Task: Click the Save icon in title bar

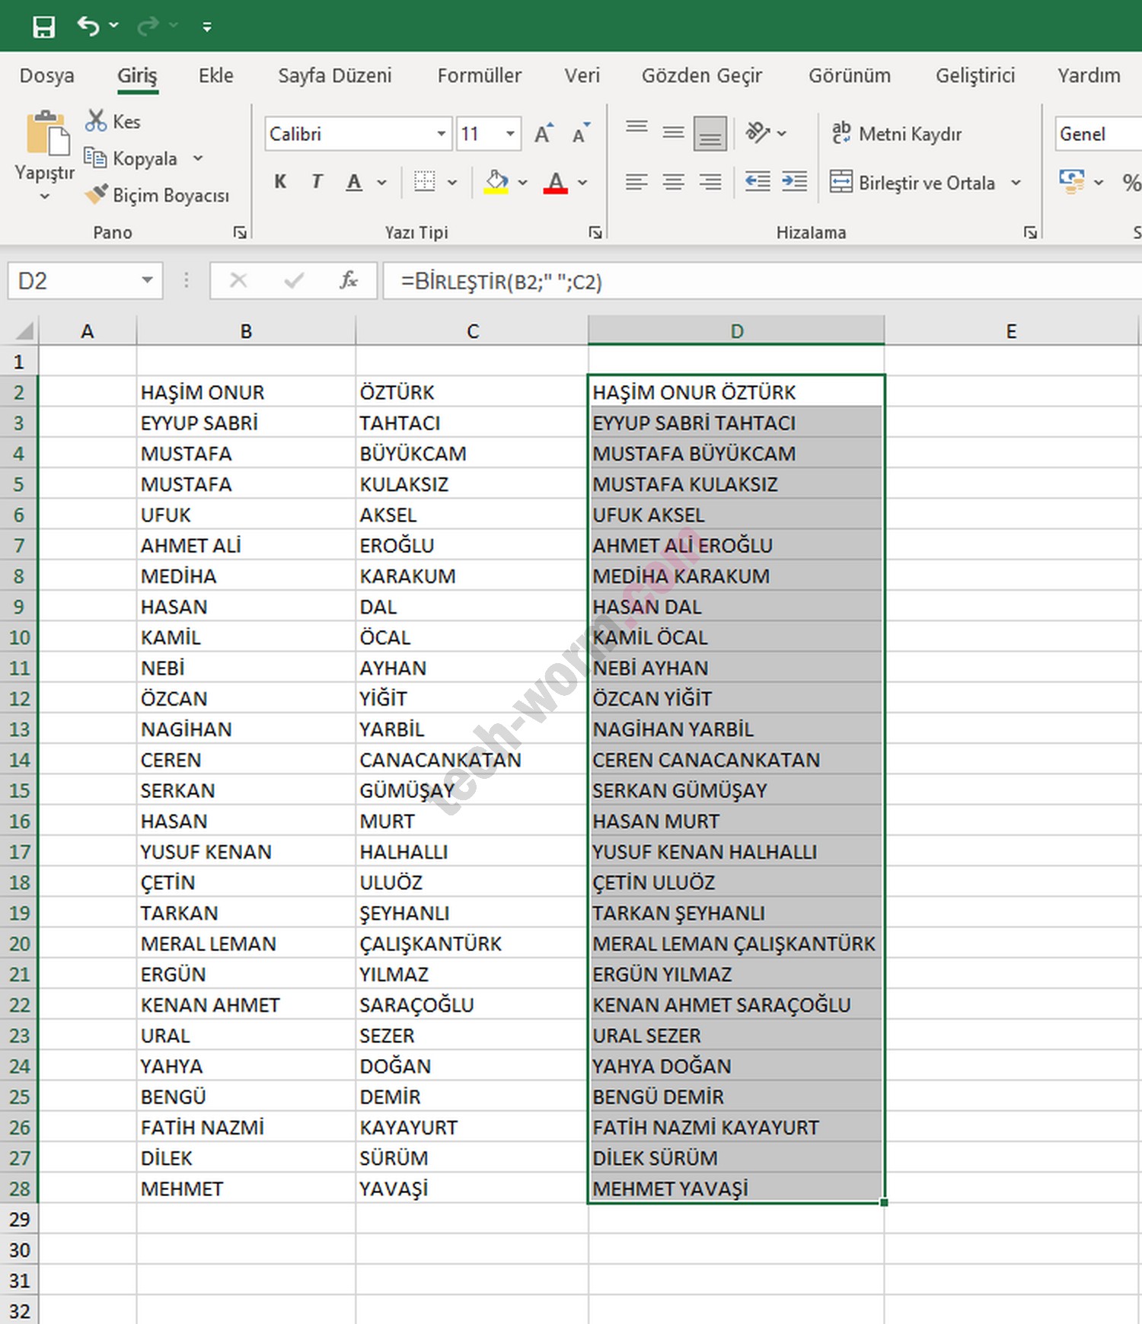Action: click(x=43, y=27)
